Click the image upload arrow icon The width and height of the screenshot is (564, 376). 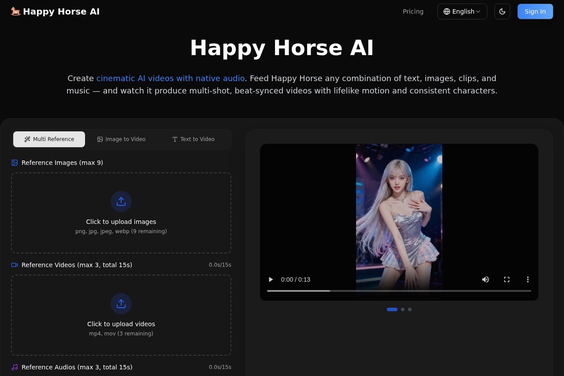[121, 201]
